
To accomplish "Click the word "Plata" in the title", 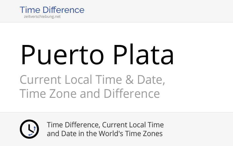I will coord(144,55).
